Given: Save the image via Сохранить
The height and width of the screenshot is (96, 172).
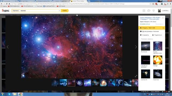Looking at the screenshot, I should [145, 35].
